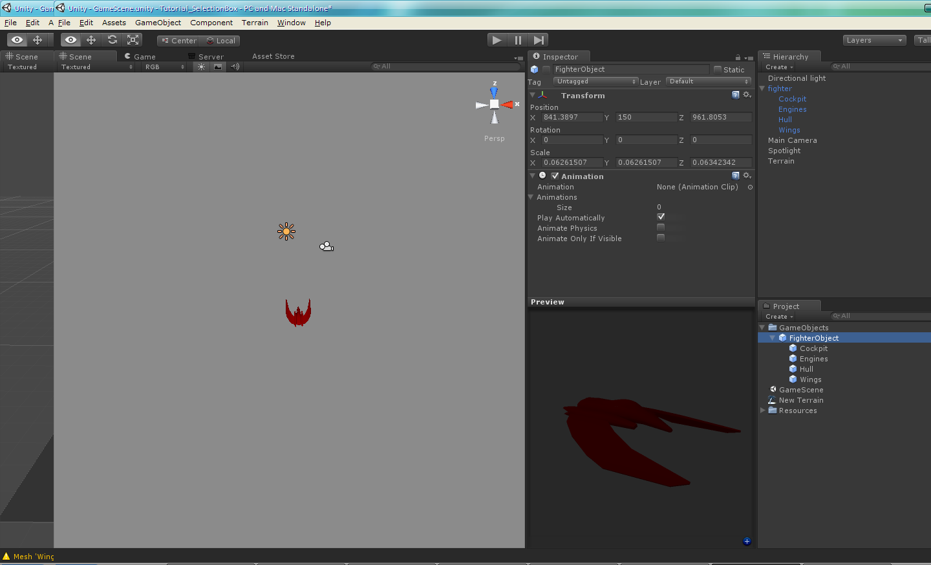Viewport: 931px width, 565px height.
Task: Click the blue plus icon in Preview
Action: [x=747, y=541]
